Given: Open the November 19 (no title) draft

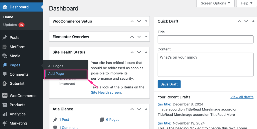Looking at the screenshot, I should [x=164, y=123].
